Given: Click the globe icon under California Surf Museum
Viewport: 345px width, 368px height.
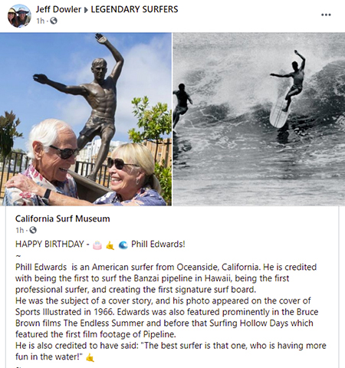Looking at the screenshot, I should pos(33,230).
